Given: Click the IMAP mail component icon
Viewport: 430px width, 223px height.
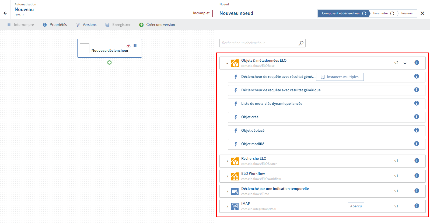Looking at the screenshot, I should [235, 207].
